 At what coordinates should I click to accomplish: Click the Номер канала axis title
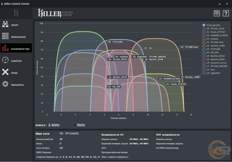(118, 118)
